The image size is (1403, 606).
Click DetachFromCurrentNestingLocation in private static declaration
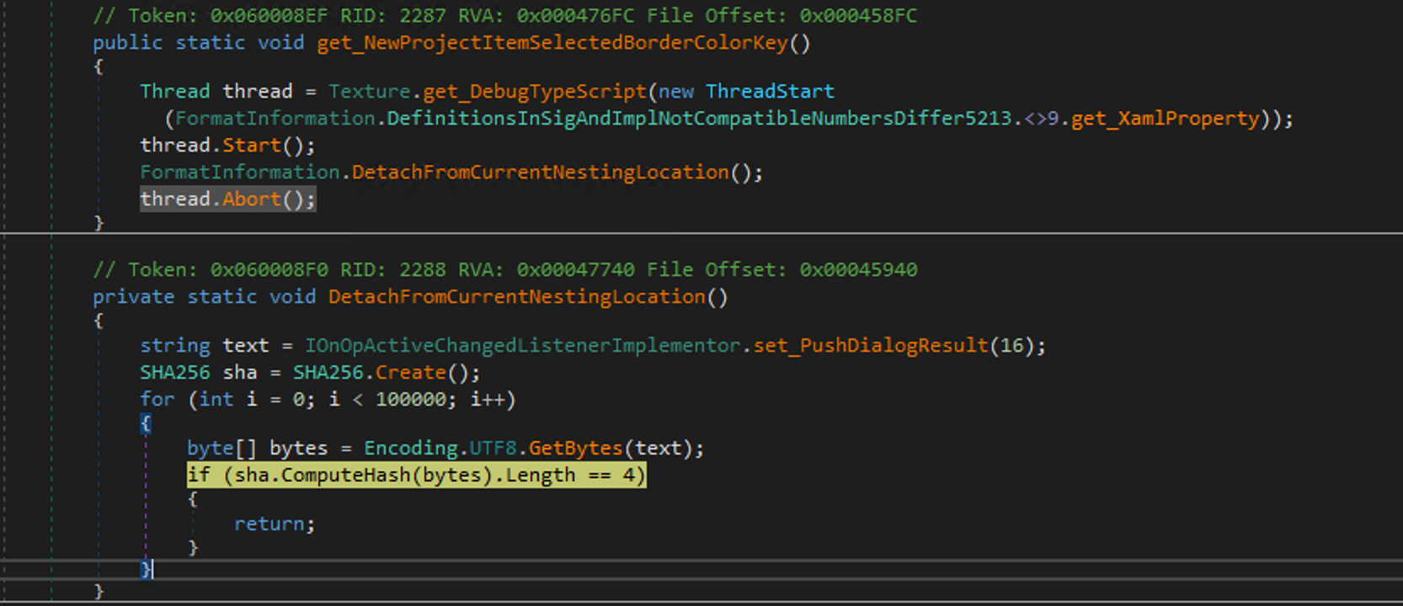pos(517,296)
